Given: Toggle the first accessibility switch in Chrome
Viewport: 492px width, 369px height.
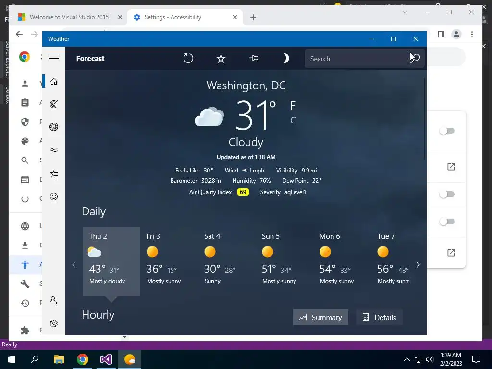Looking at the screenshot, I should (447, 131).
